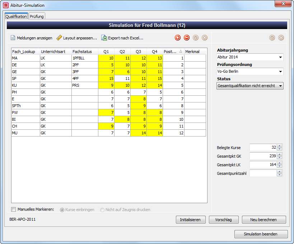Click Layout anpassen… toolbar text
This screenshot has height=244, width=294.
click(80, 38)
